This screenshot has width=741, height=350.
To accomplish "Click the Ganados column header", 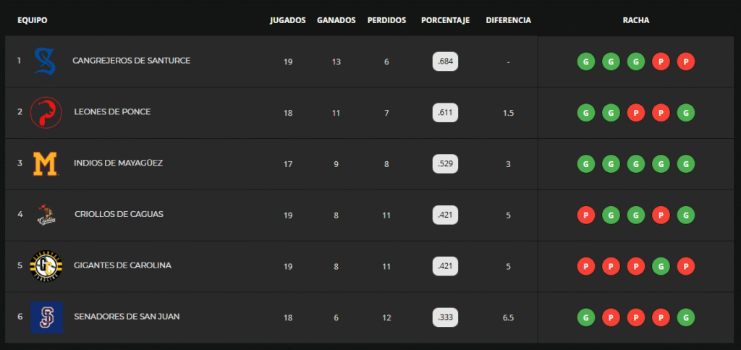I will click(x=336, y=20).
